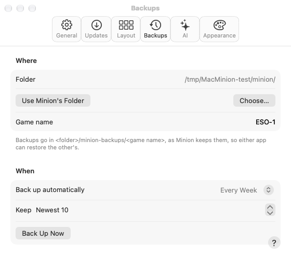This screenshot has width=291, height=255.
Task: Click the Choose… folder button
Action: [x=254, y=100]
